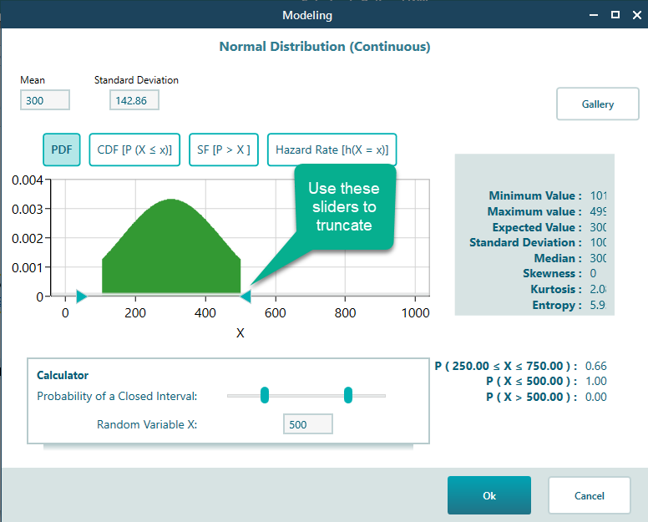Cancel the Modeling dialog
Viewport: 648px width, 522px height.
pyautogui.click(x=589, y=495)
